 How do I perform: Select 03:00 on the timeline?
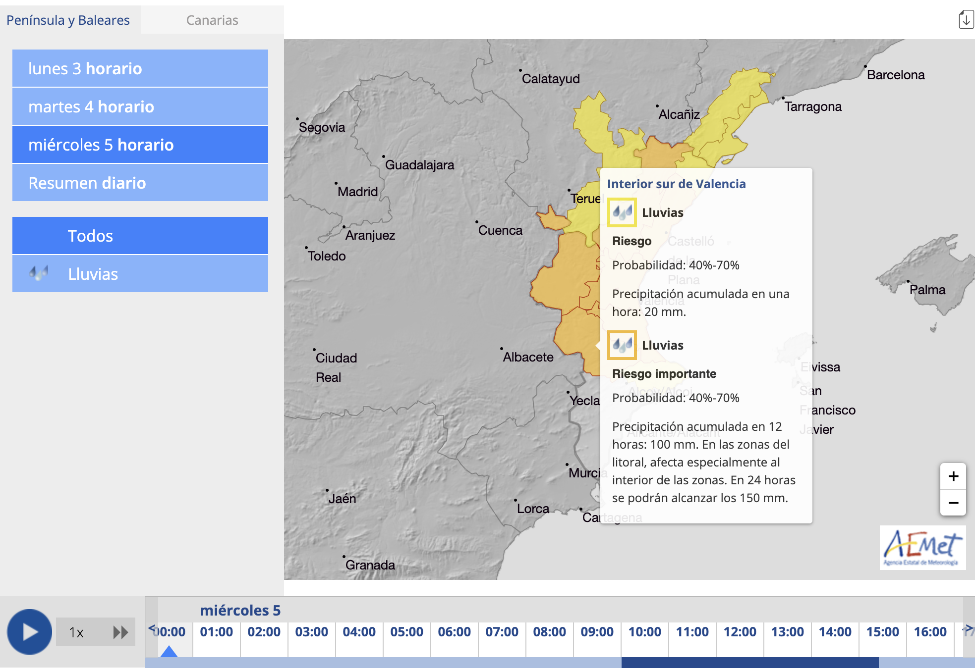312,632
